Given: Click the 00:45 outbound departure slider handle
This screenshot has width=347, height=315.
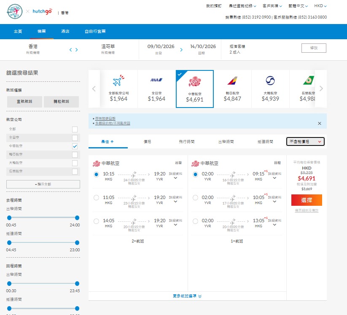Looking at the screenshot, I should pyautogui.click(x=9, y=218).
